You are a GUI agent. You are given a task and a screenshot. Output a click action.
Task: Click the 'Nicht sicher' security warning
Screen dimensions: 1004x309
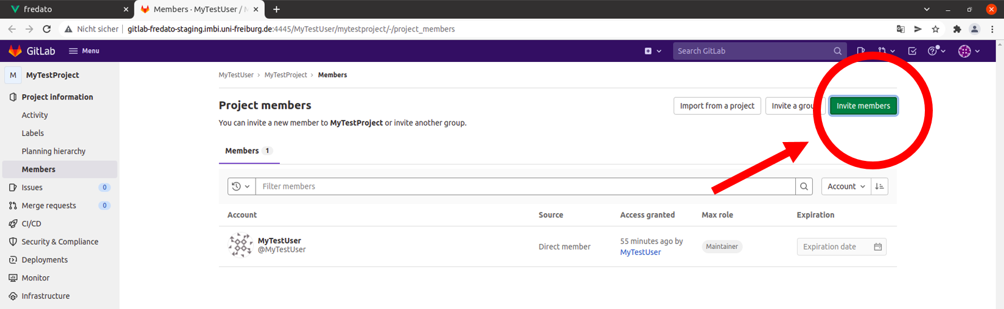(91, 29)
